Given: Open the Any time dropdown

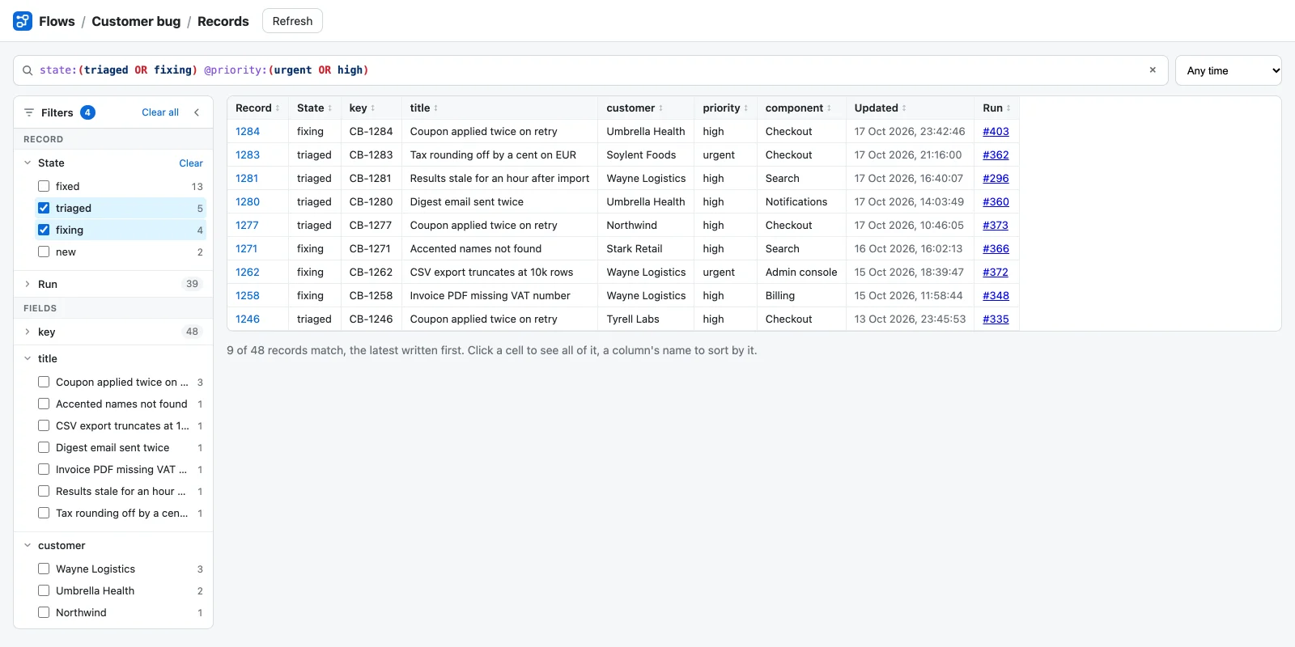Looking at the screenshot, I should coord(1228,70).
